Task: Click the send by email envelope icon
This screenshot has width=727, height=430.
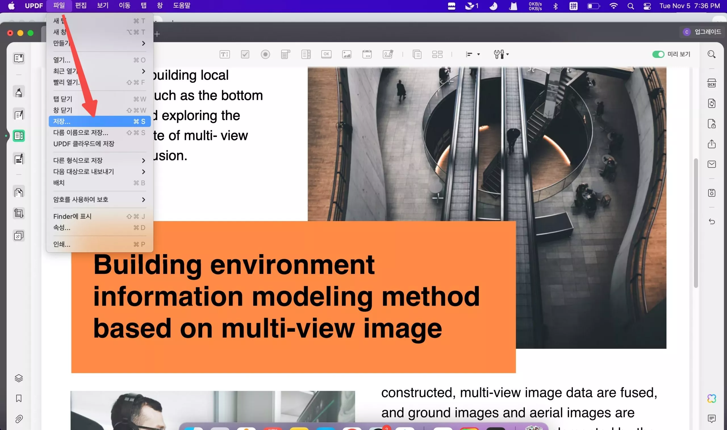Action: click(x=711, y=164)
